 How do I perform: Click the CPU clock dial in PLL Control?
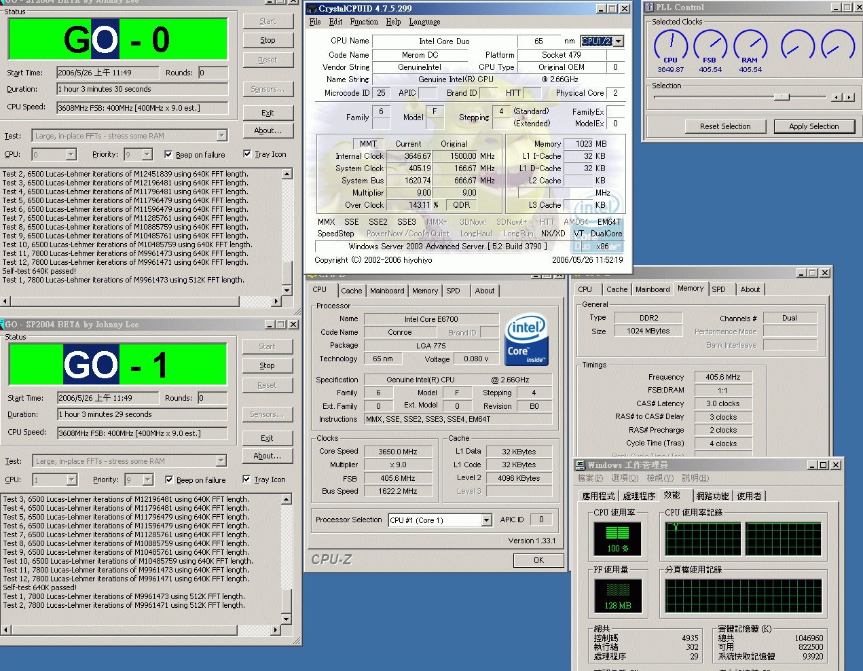coord(670,45)
